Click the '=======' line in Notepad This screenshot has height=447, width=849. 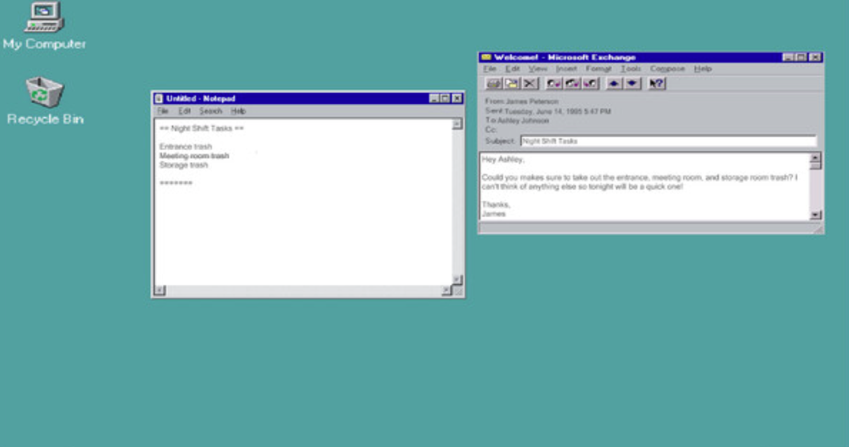[x=176, y=183]
